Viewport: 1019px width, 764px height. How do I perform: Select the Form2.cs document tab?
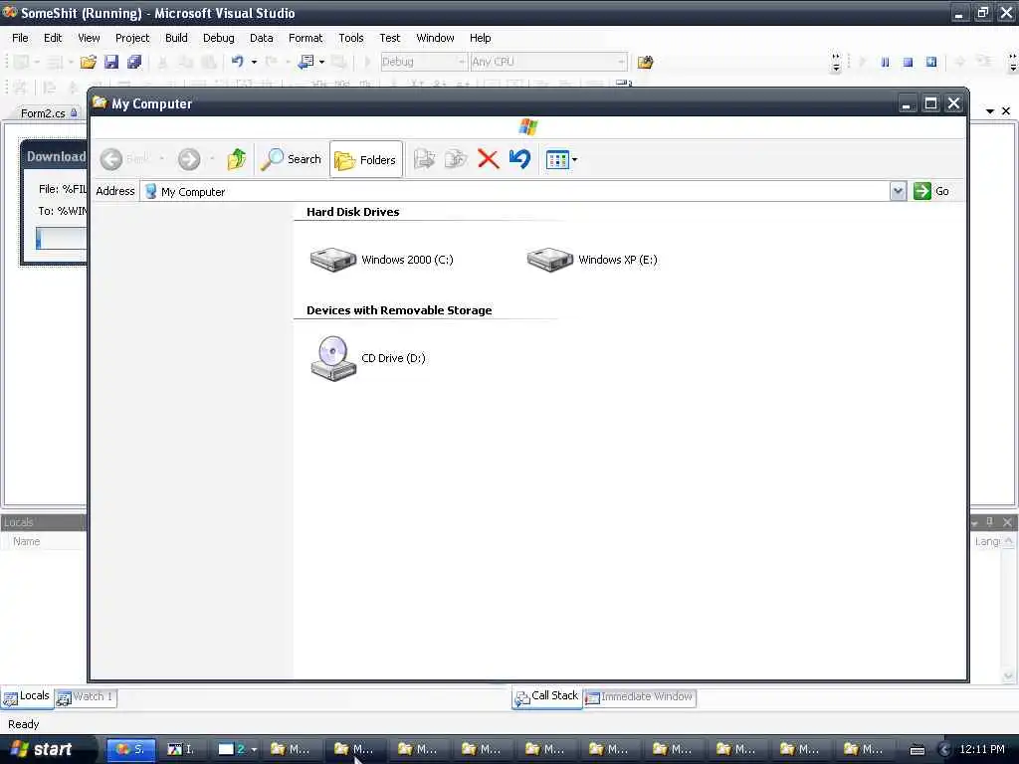[49, 113]
